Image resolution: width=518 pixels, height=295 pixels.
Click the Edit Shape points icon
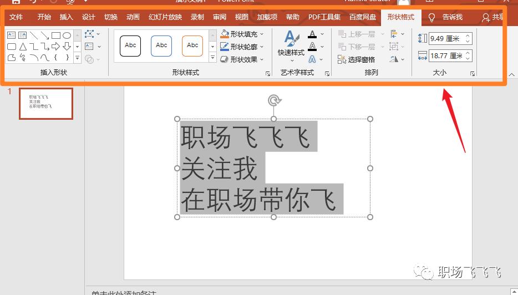click(x=90, y=34)
